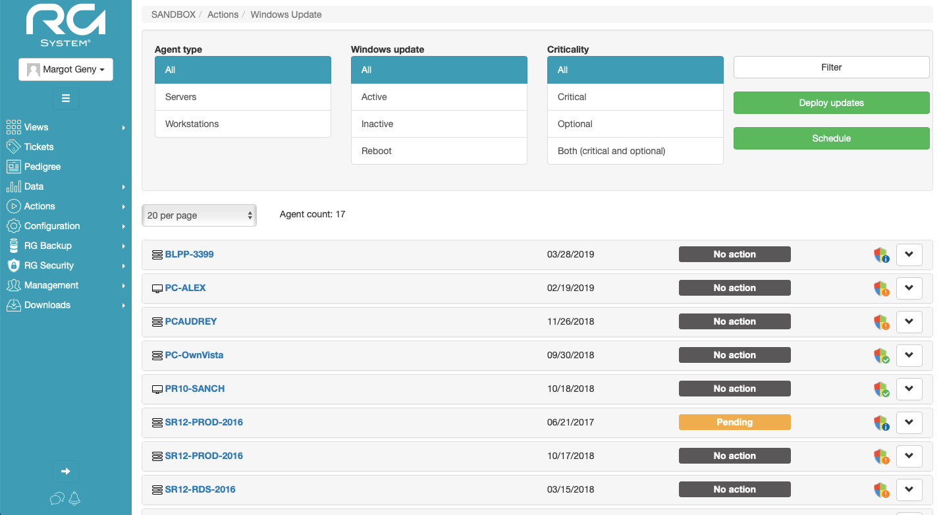Image resolution: width=943 pixels, height=515 pixels.
Task: Expand the SR12-RDS-2016 row chevron
Action: pos(909,489)
